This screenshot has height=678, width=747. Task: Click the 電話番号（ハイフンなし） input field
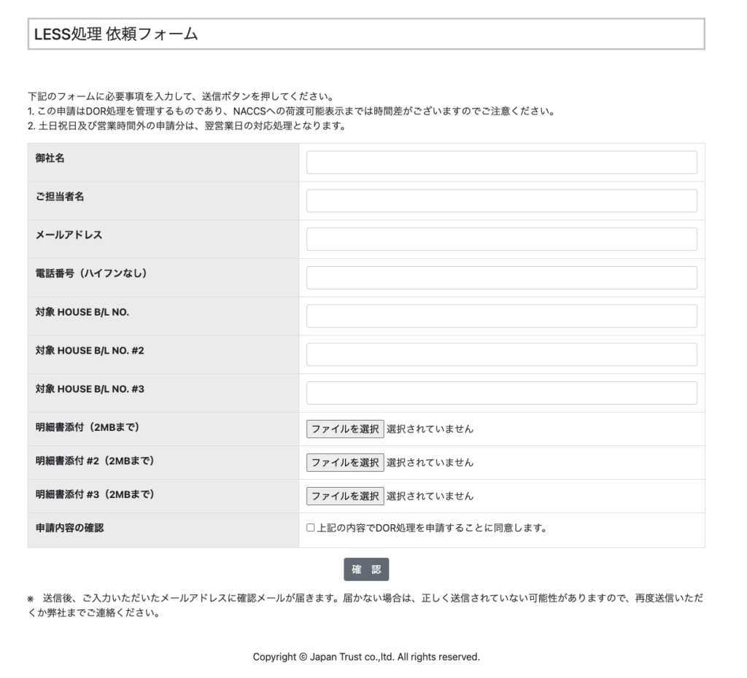pyautogui.click(x=501, y=278)
